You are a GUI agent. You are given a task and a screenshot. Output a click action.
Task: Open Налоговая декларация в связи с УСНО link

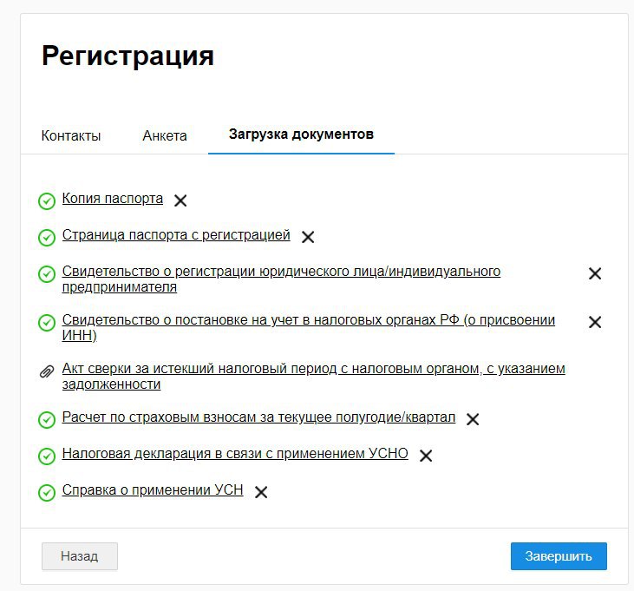click(x=235, y=454)
